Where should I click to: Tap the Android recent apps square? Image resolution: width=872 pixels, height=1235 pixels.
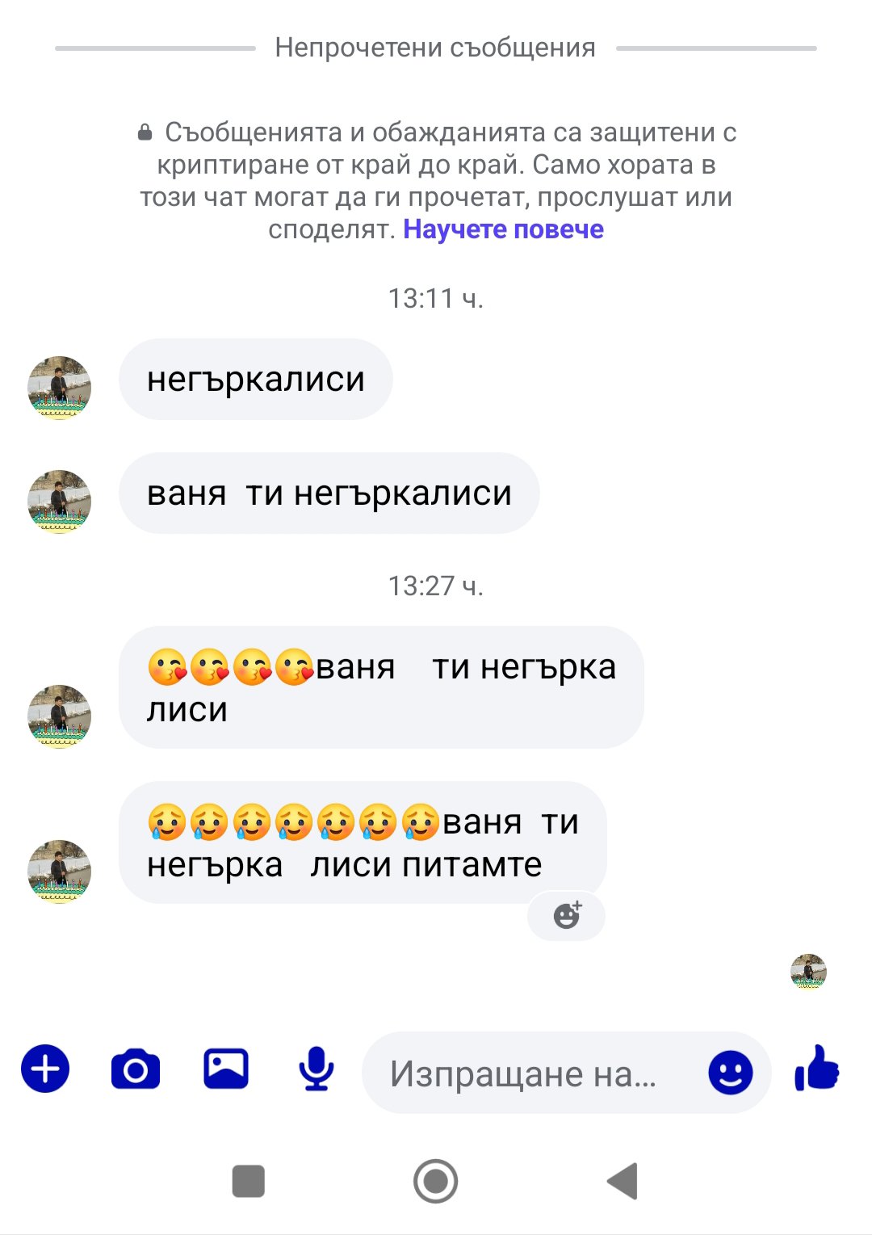coord(249,1181)
